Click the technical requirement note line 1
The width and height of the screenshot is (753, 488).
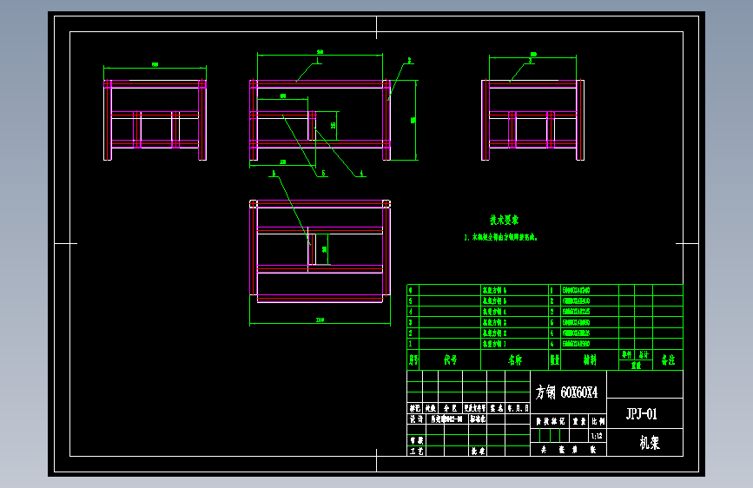501,237
